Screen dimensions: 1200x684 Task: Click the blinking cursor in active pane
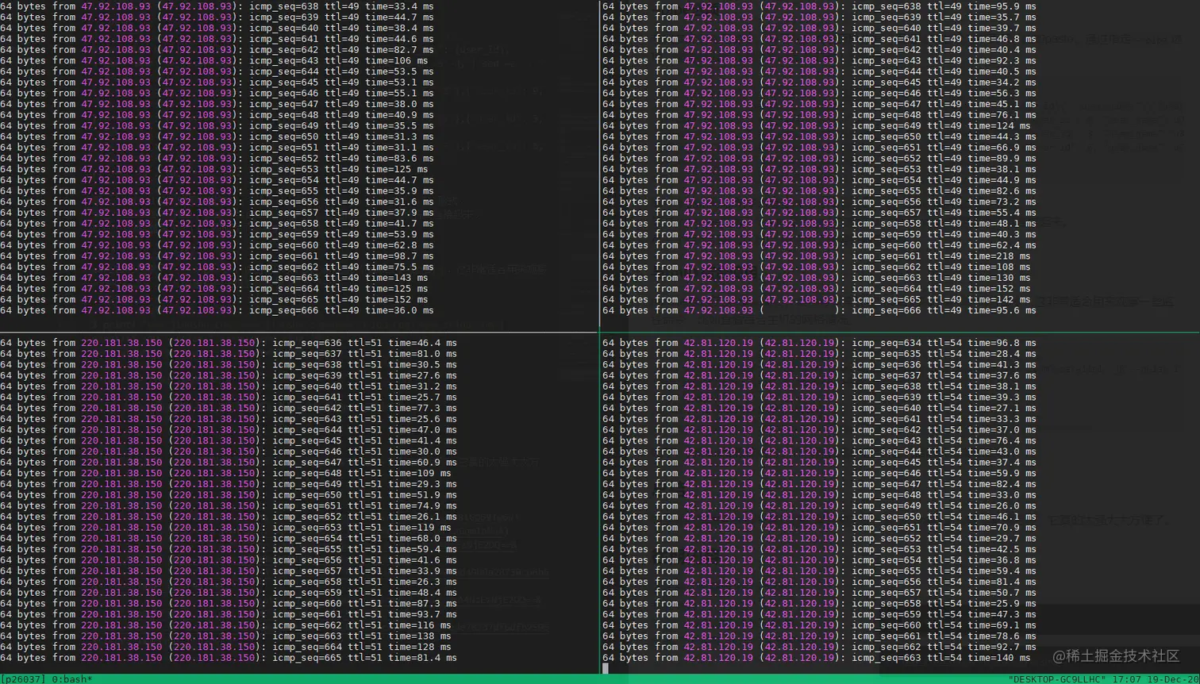point(606,668)
